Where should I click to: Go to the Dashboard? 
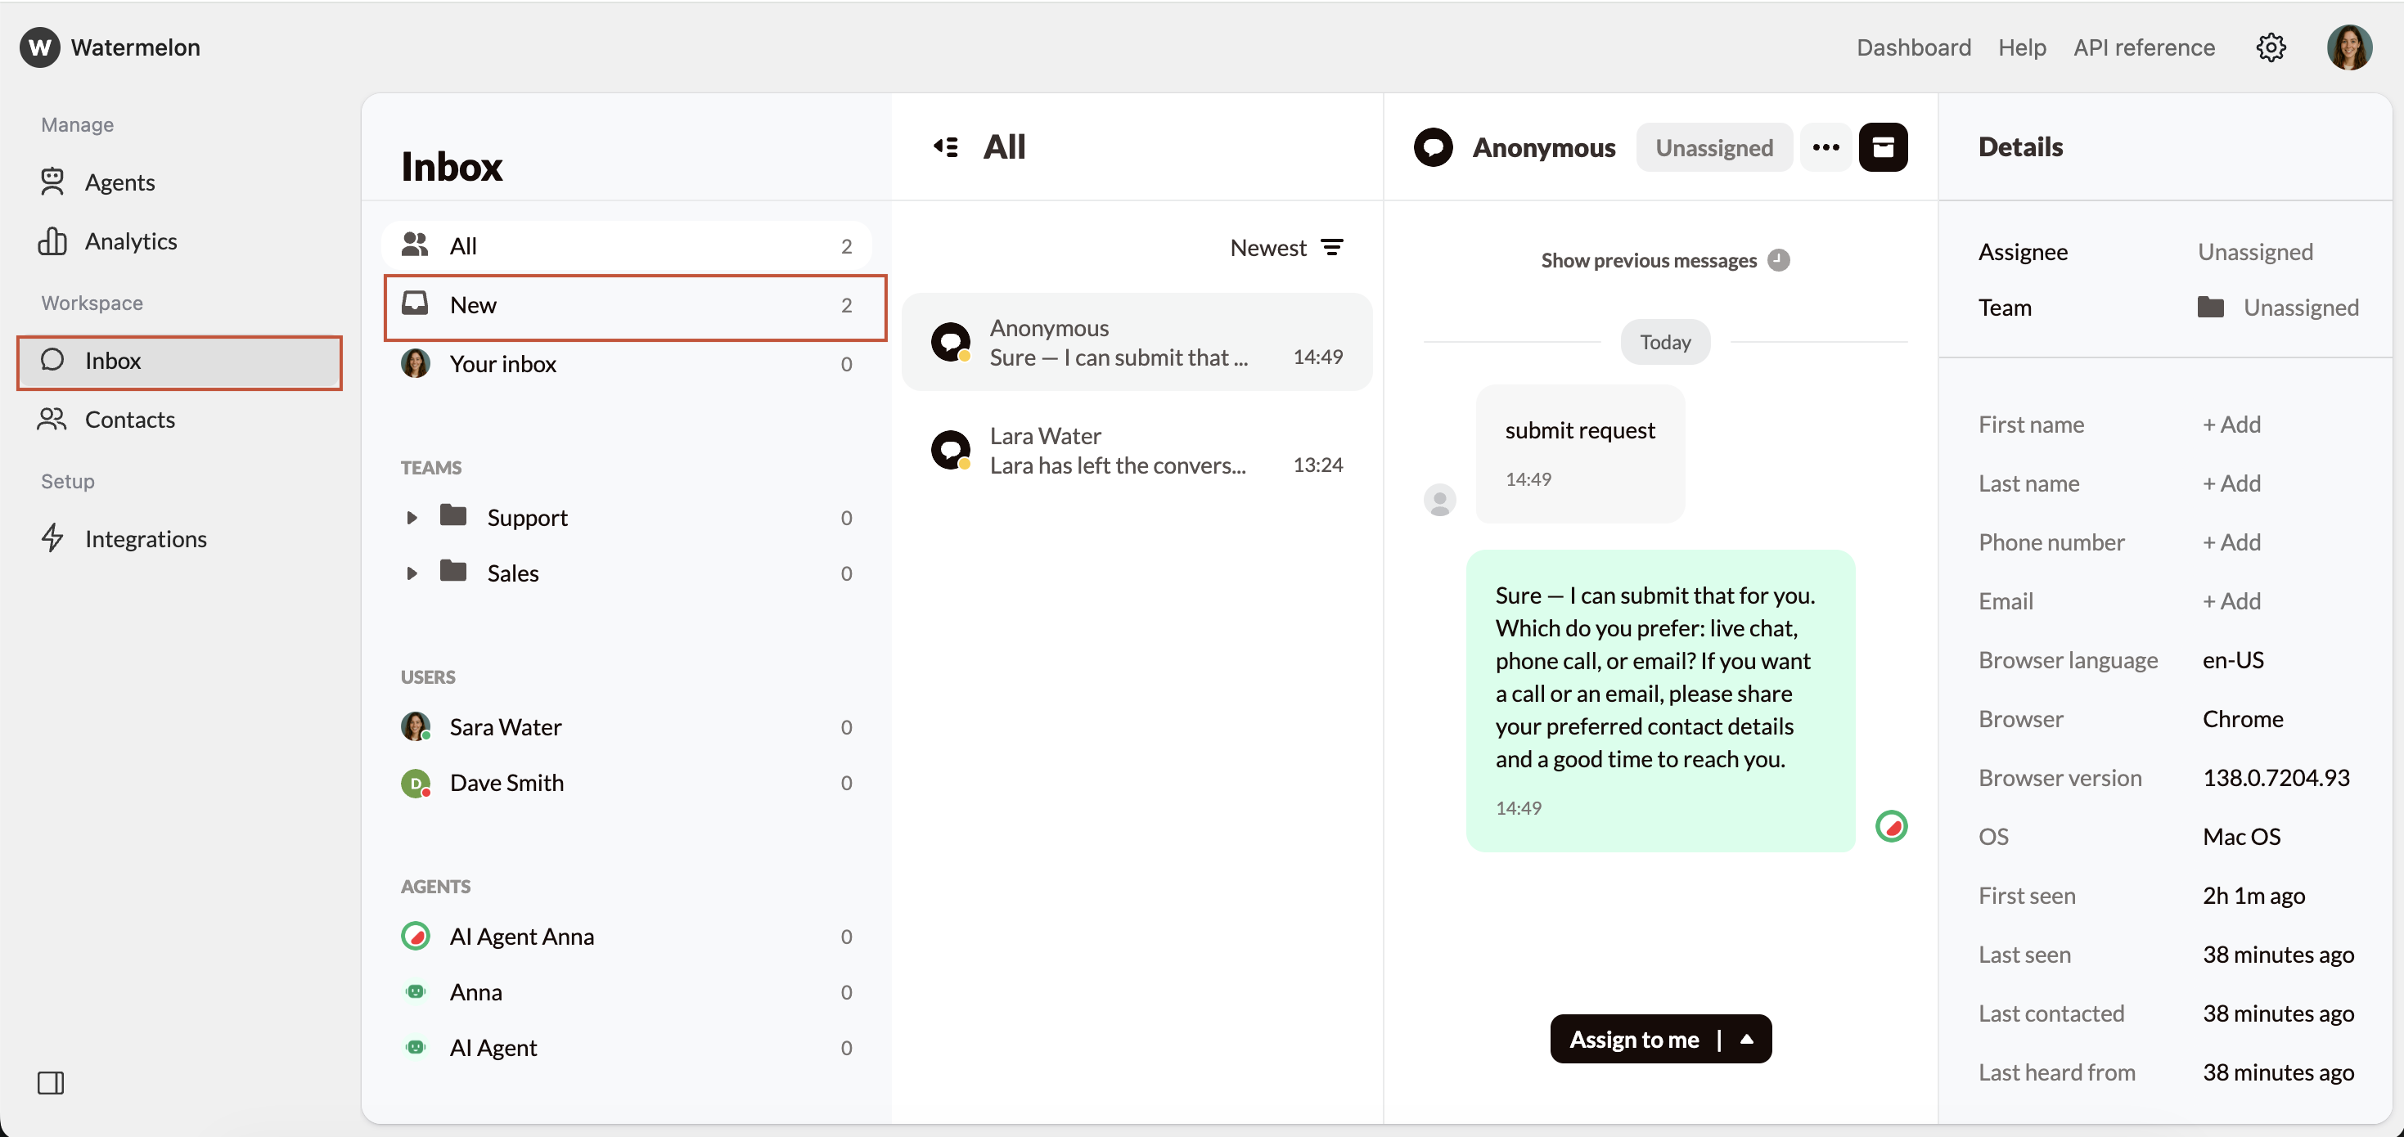pos(1913,47)
